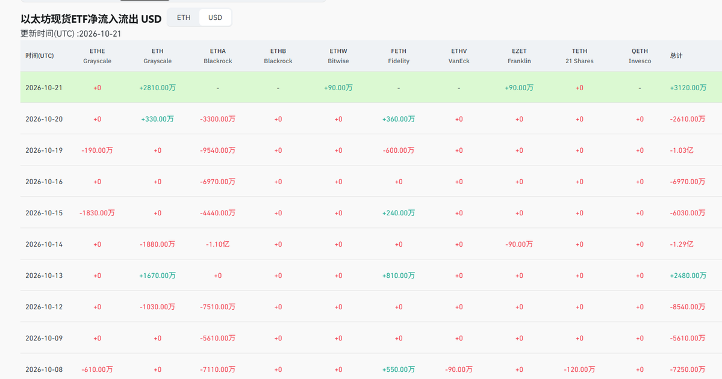Click the -1030.00万 Grayscale ETH value
The image size is (722, 379).
point(158,307)
